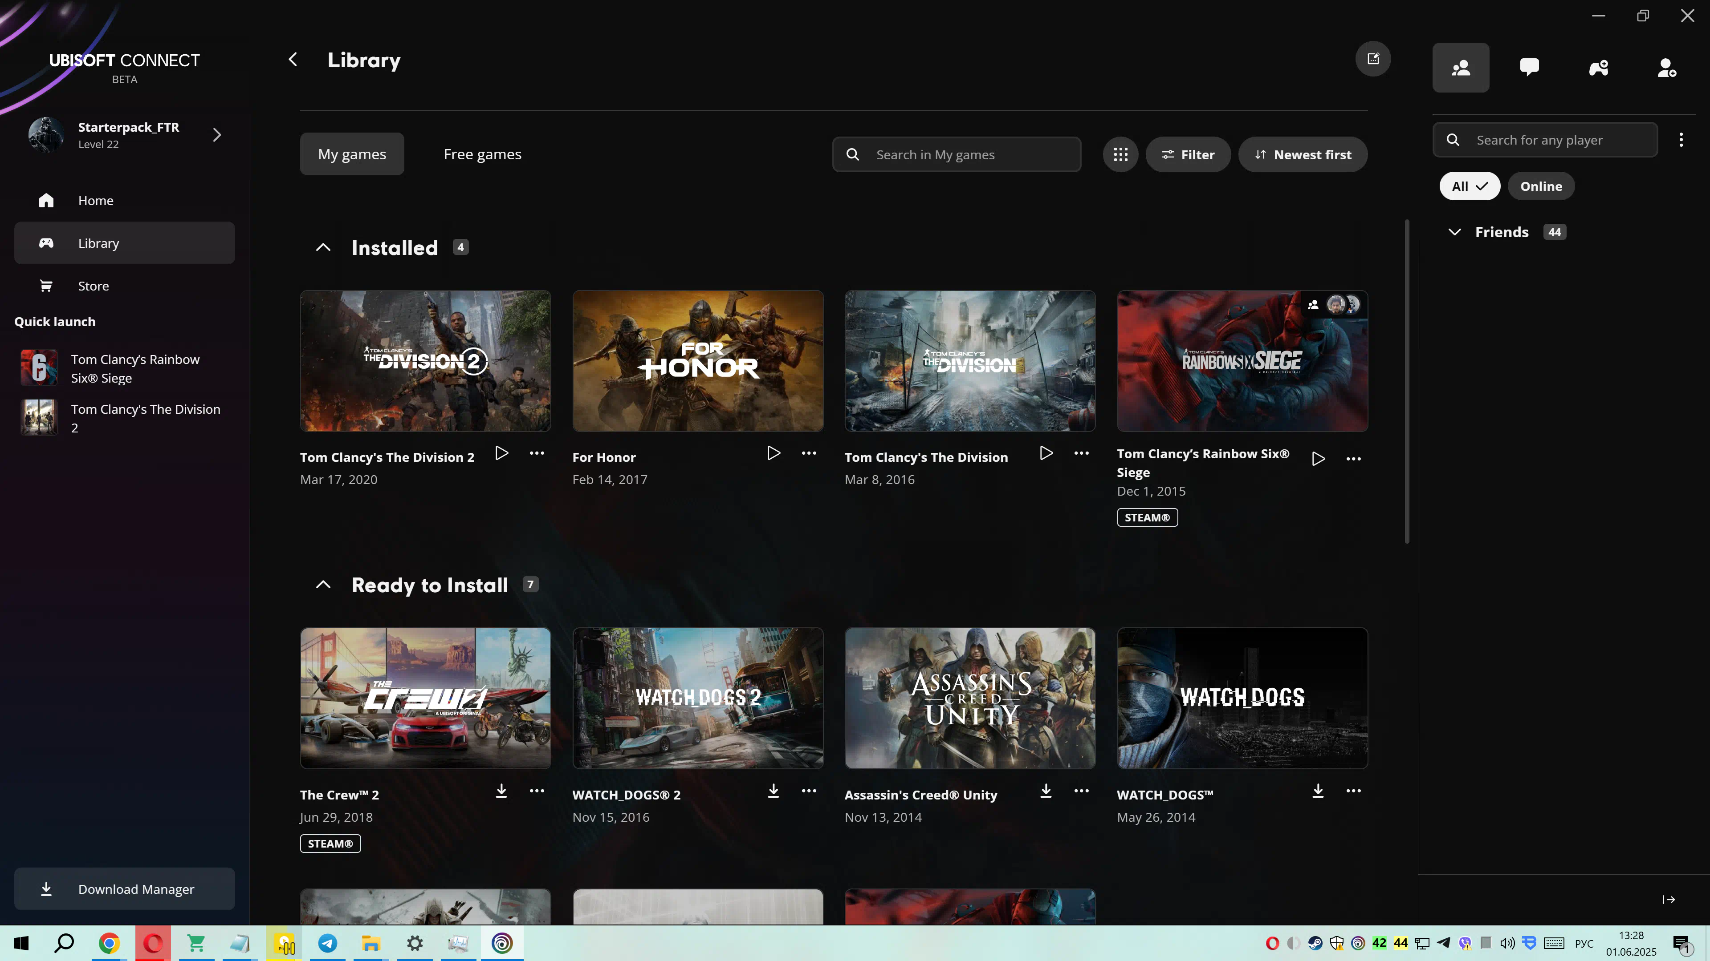
Task: Click the STEAM badge under The Crew 2
Action: [x=330, y=844]
